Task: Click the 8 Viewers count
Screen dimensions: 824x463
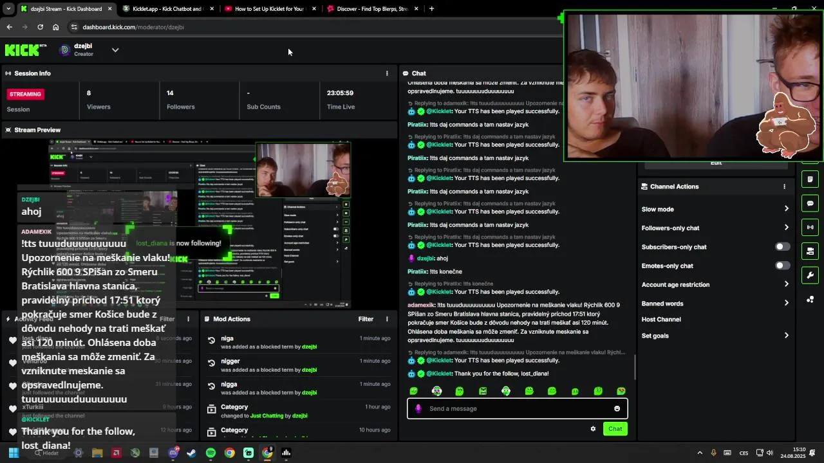Action: point(89,93)
